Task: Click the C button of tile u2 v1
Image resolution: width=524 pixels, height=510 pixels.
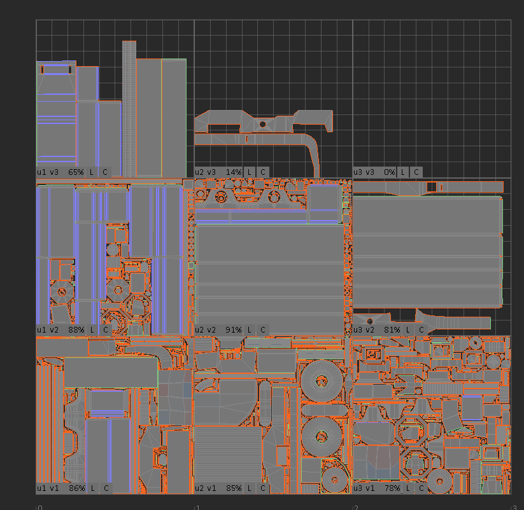Action: click(x=263, y=488)
